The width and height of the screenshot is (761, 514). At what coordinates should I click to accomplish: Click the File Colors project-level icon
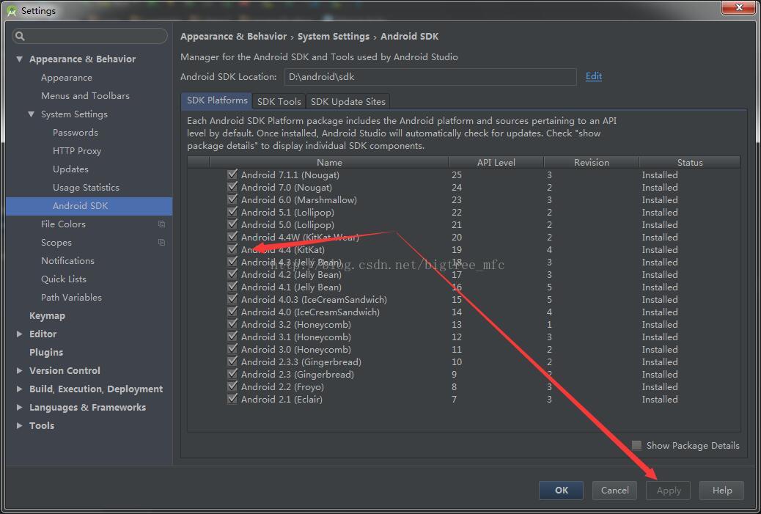pos(161,224)
